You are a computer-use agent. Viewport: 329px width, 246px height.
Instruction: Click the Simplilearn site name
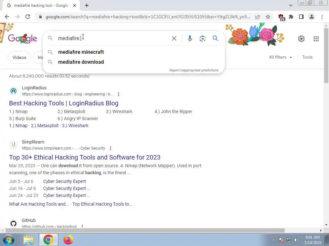[x=33, y=142]
